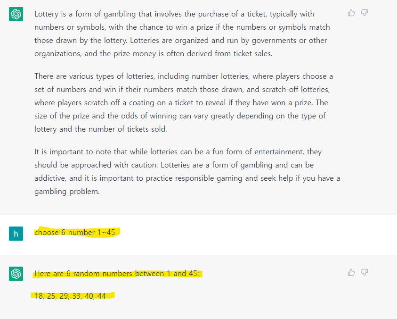This screenshot has height=319, width=397.
Task: Click the paragraph starting "There are various types"
Action: (x=184, y=102)
